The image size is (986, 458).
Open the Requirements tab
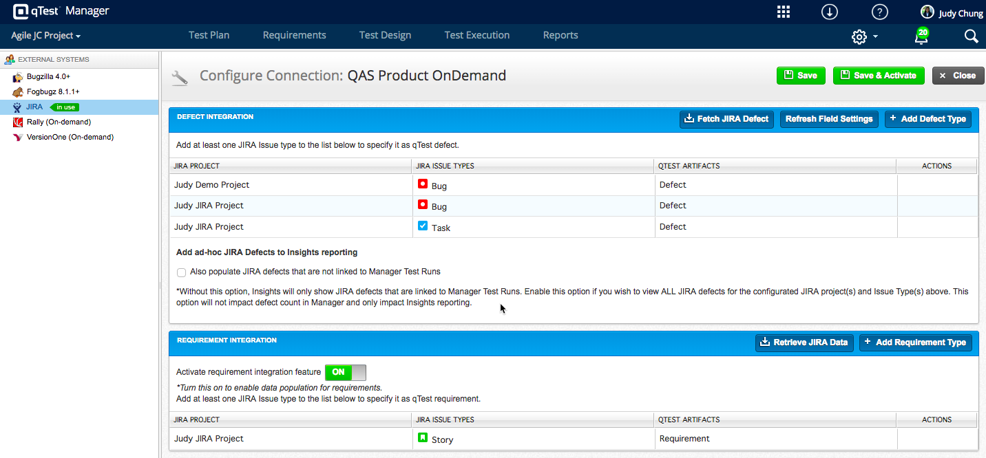pos(294,35)
